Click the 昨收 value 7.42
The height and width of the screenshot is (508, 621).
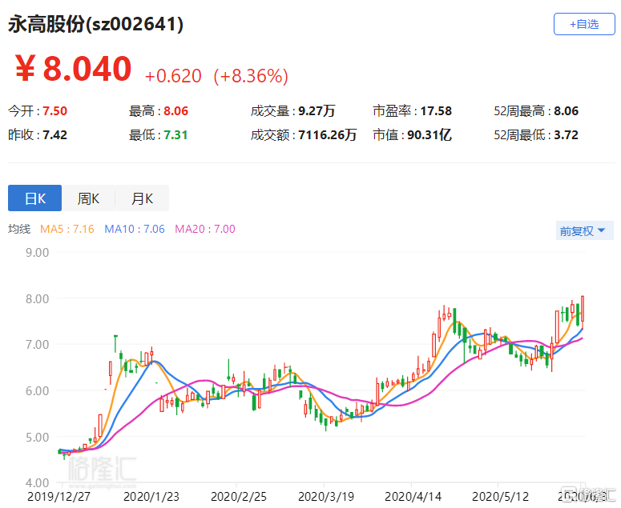tap(55, 135)
